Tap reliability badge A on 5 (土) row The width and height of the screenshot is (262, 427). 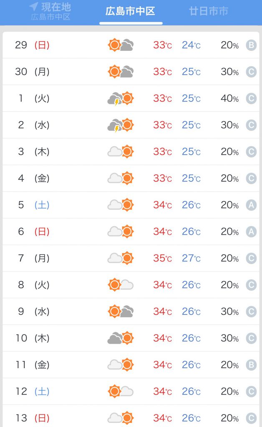[251, 205]
